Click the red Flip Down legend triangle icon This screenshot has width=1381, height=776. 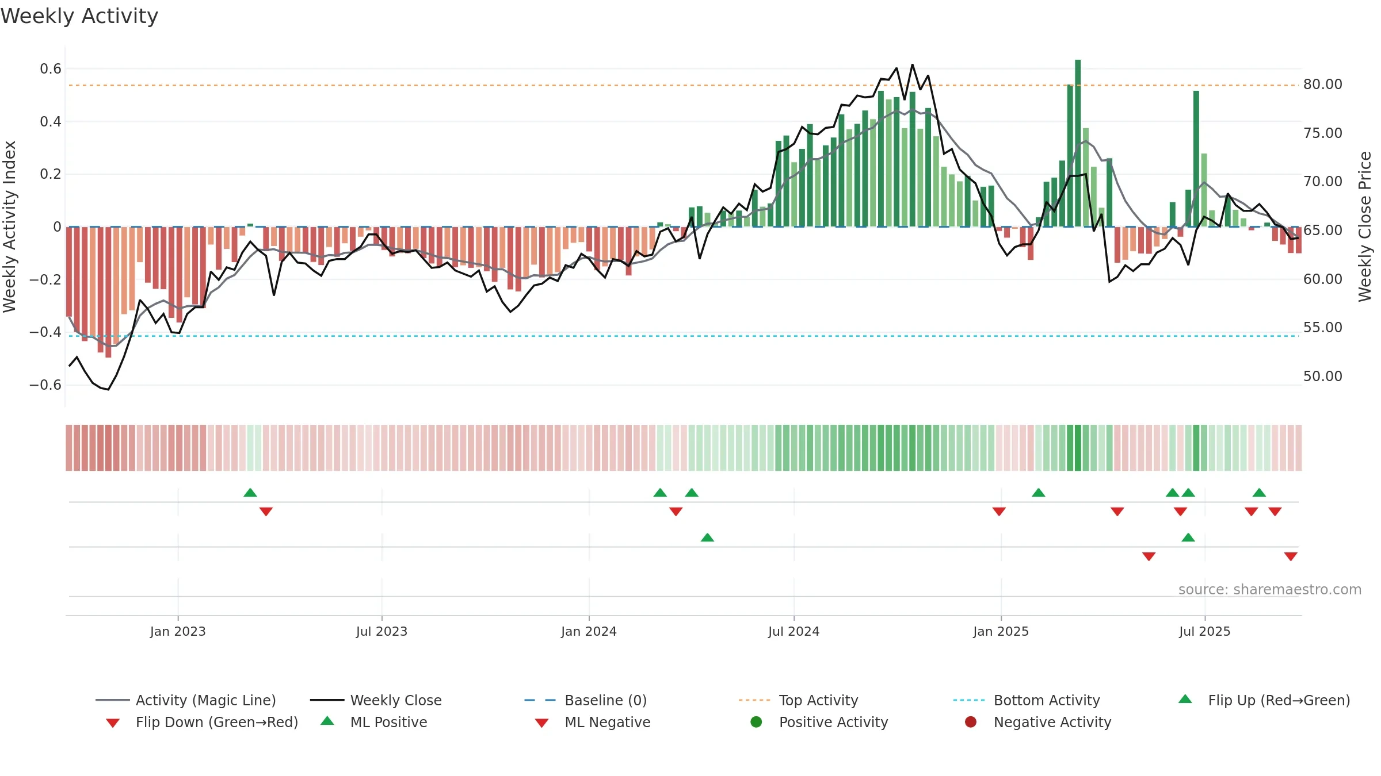113,723
